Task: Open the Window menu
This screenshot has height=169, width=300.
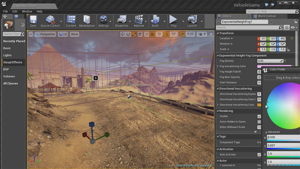Action: (27, 12)
